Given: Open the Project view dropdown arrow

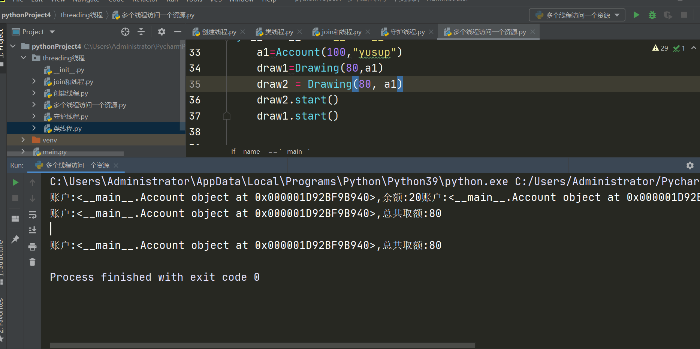Looking at the screenshot, I should coord(52,32).
